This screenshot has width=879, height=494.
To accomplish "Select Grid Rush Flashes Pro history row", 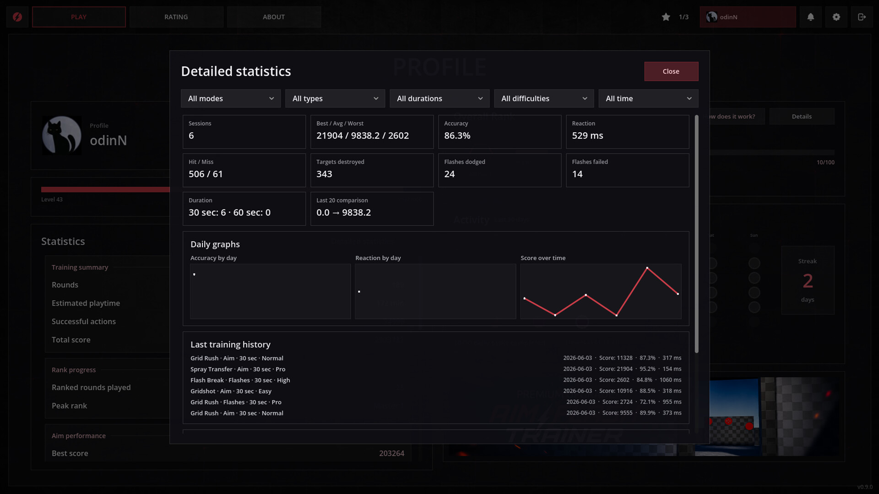I will pos(436,402).
